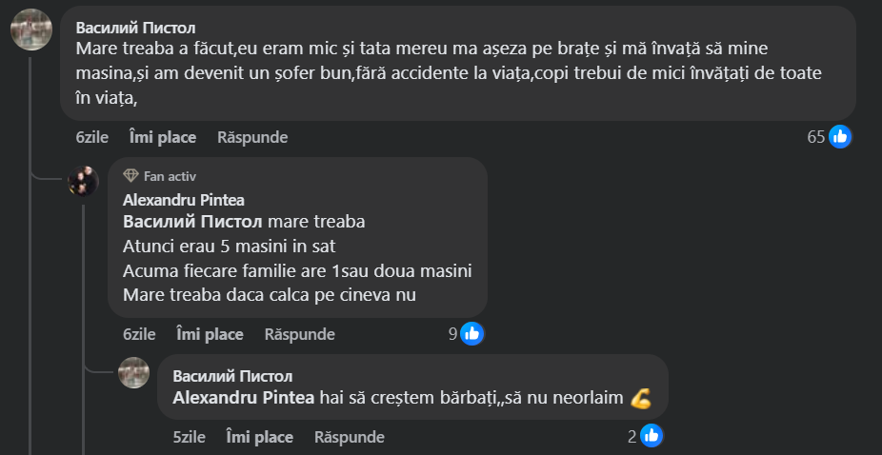This screenshot has height=455, width=882.
Task: Open Alexandru Pintea's profile picture
Action: click(x=83, y=180)
